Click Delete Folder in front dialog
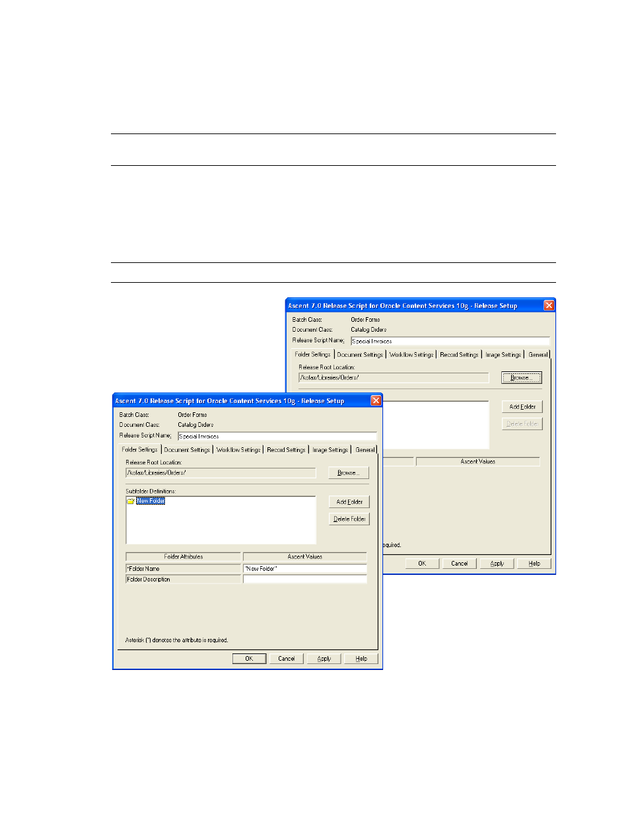Screen dimensions: 630x816 (349, 519)
